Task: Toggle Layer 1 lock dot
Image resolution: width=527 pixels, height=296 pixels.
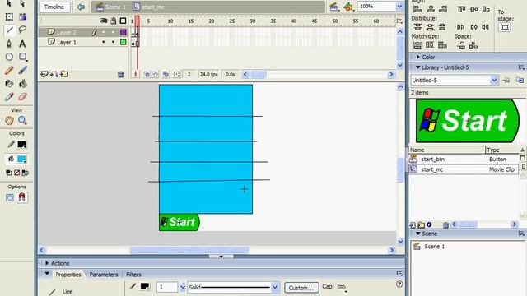Action: [114, 42]
